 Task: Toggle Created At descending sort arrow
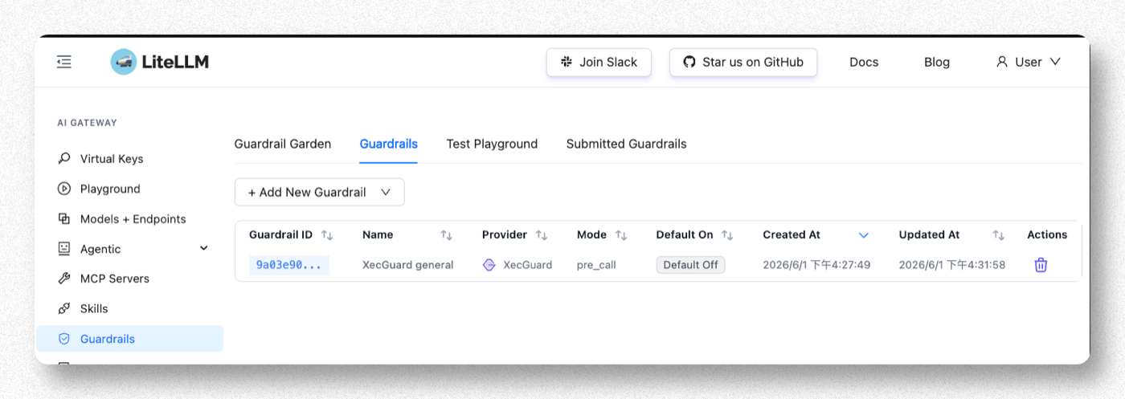tap(864, 235)
